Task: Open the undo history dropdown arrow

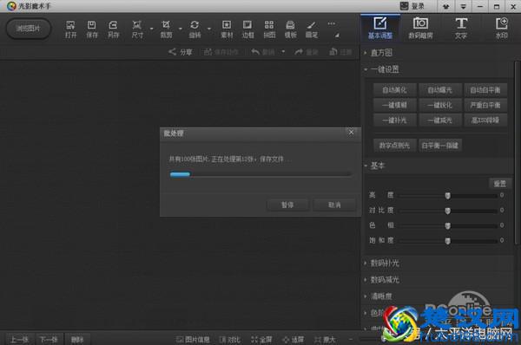Action: click(283, 52)
